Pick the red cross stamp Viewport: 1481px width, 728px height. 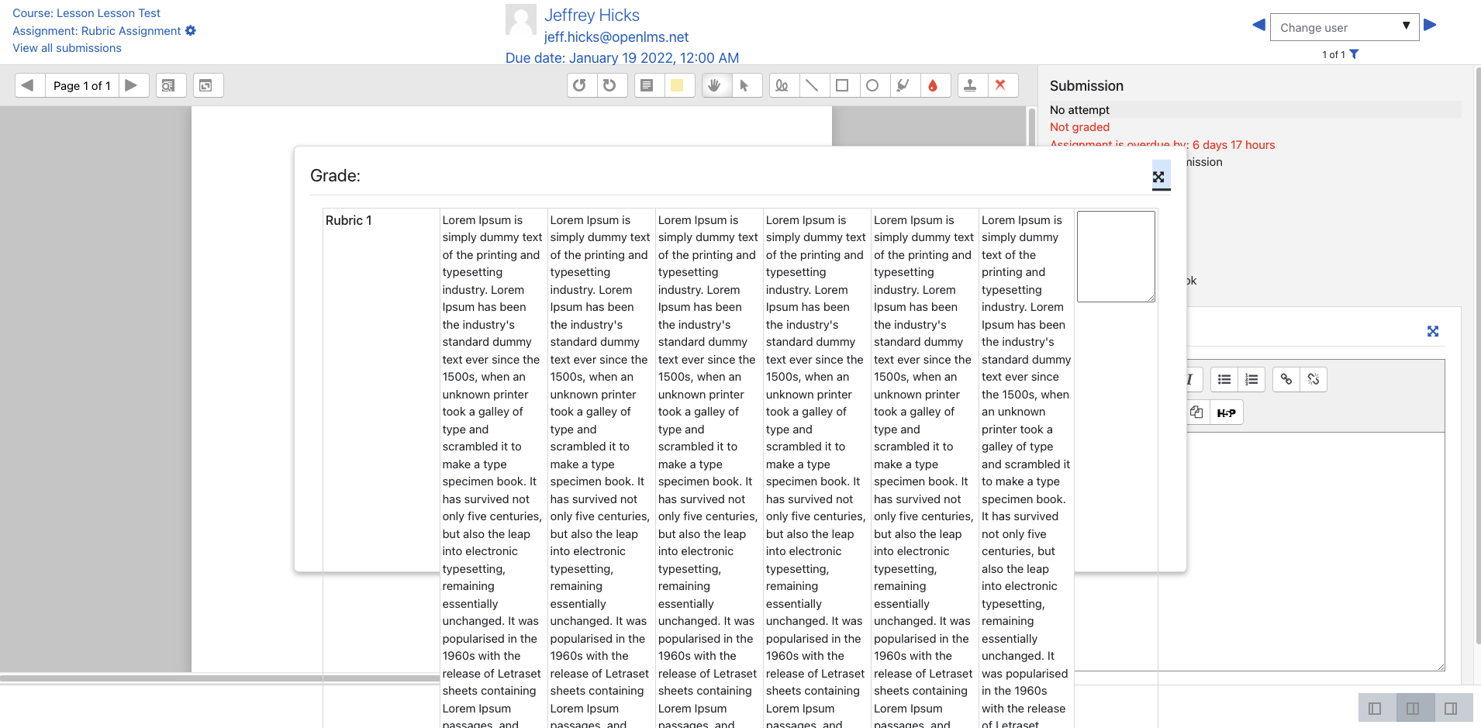coord(1001,85)
